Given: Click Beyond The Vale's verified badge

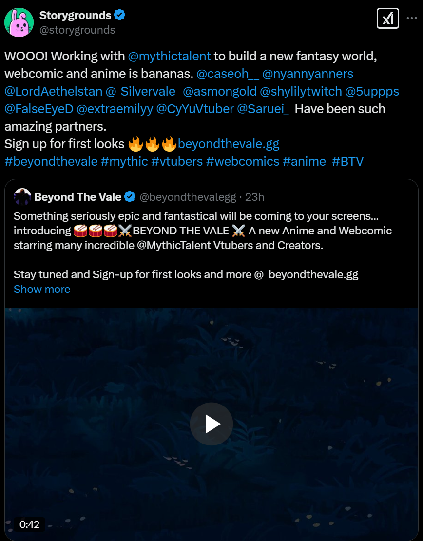Looking at the screenshot, I should 130,197.
